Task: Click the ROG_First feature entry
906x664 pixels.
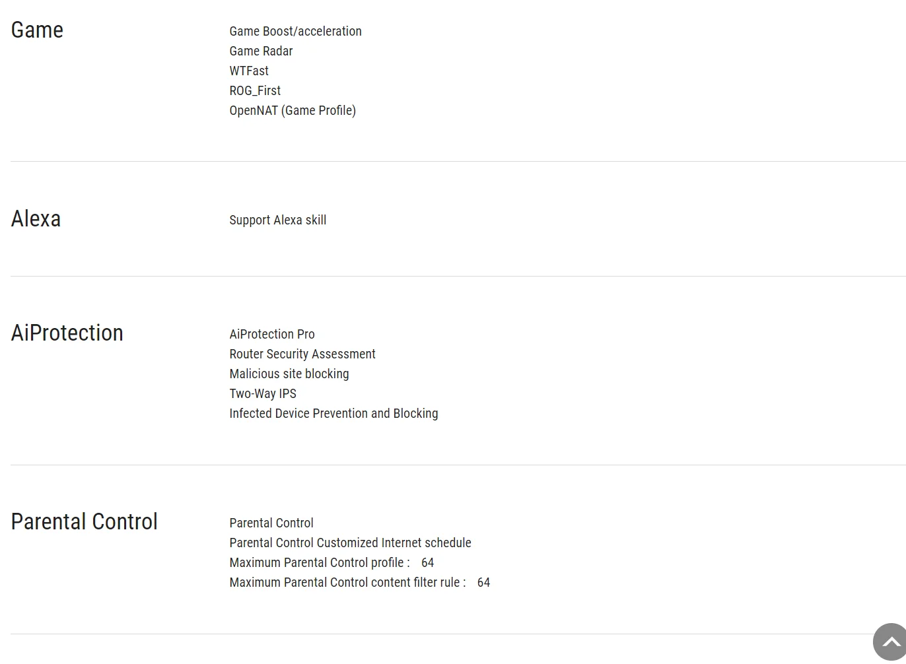Action: pos(255,90)
